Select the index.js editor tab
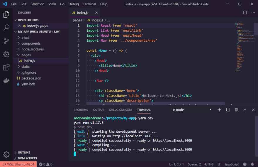Viewport: 258px width, 167px height. (x=84, y=13)
